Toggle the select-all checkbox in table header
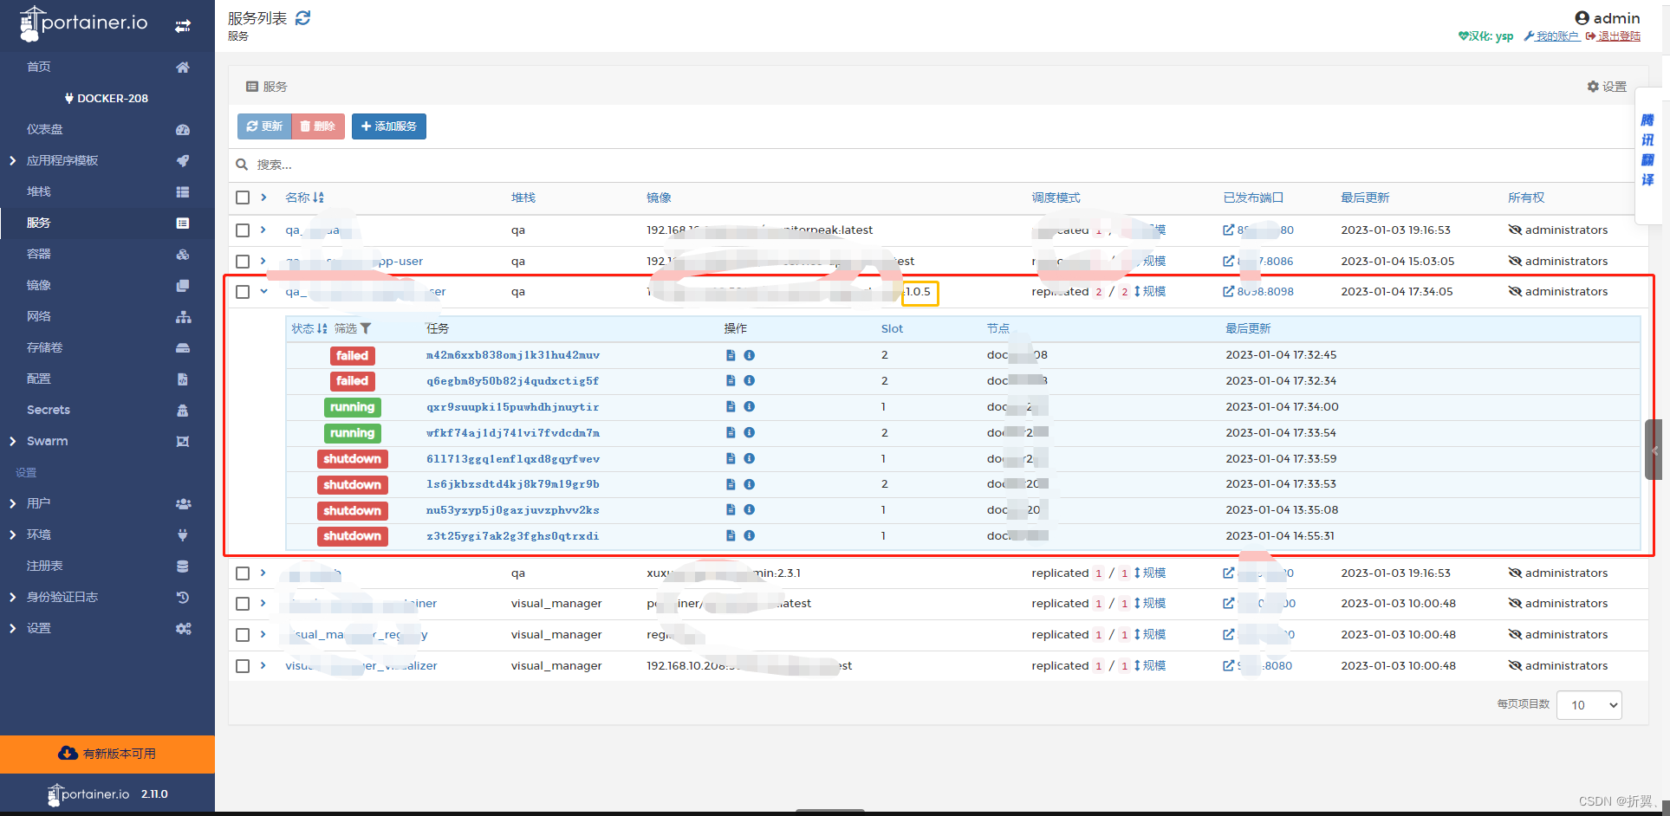Viewport: 1670px width, 816px height. [x=243, y=198]
